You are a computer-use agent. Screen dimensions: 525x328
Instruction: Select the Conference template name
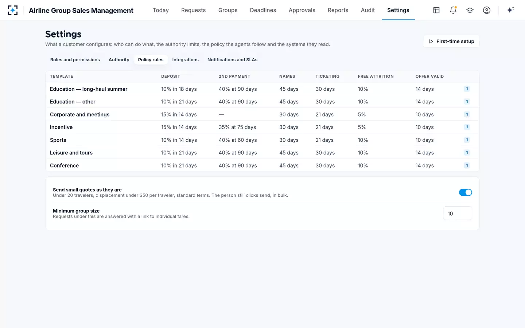click(x=64, y=165)
